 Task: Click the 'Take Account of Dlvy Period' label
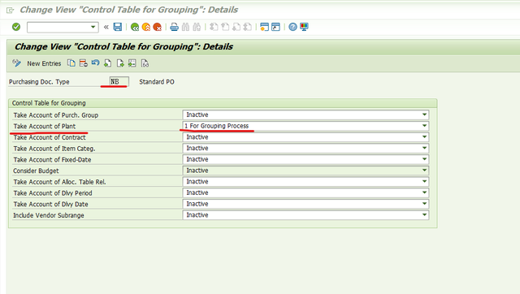[53, 193]
